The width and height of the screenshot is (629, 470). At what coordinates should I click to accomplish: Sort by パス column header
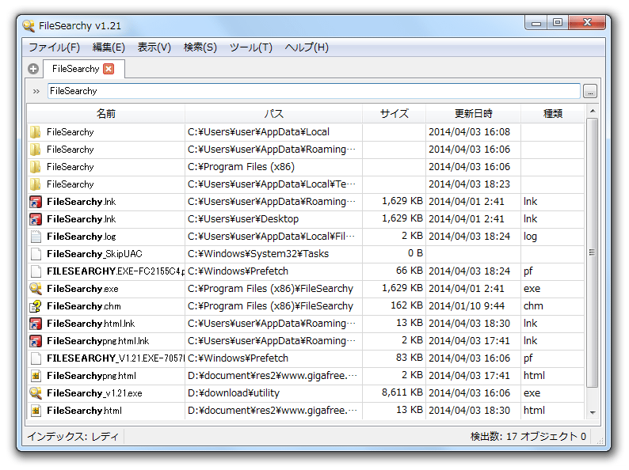[x=273, y=114]
